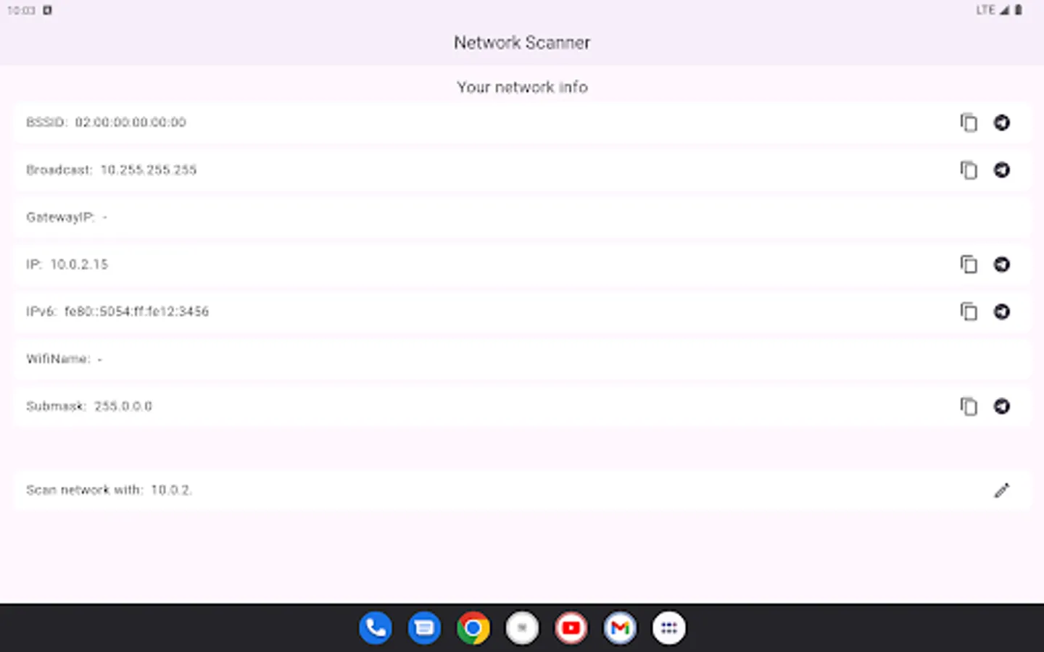Share the IP address
This screenshot has width=1044, height=652.
click(1002, 264)
